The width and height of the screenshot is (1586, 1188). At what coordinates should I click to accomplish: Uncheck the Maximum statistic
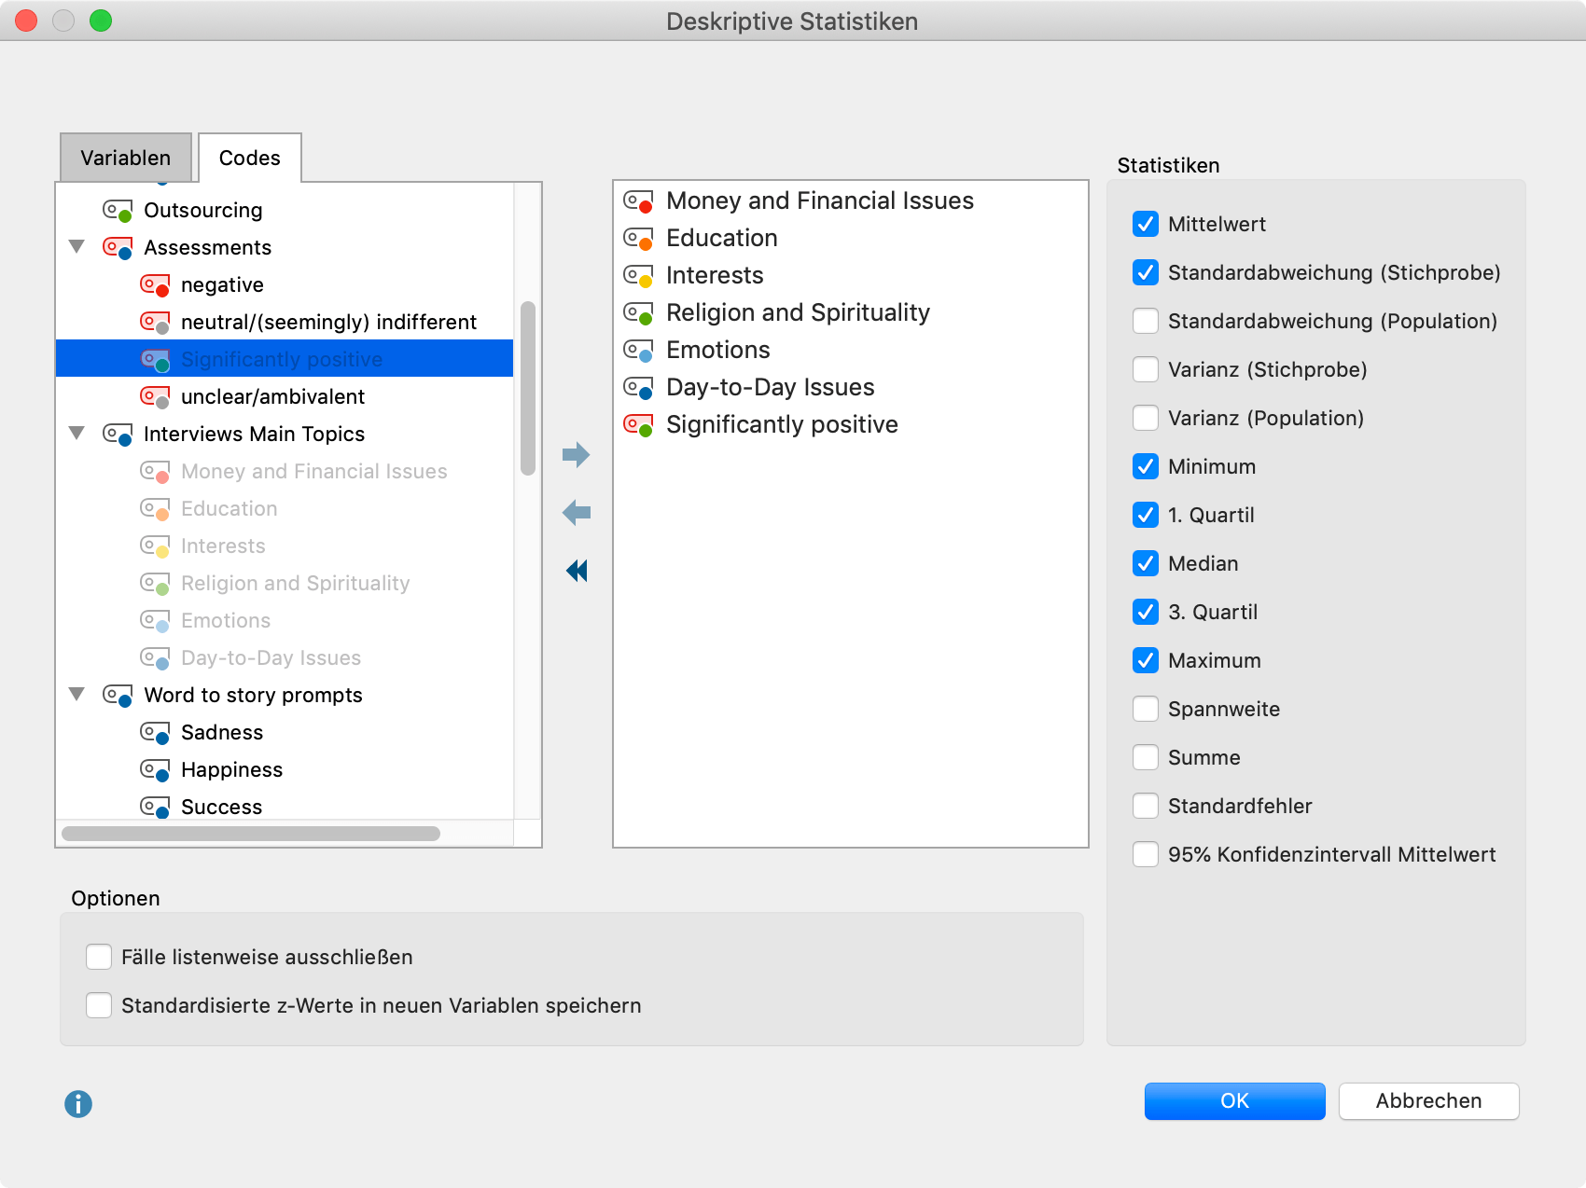tap(1146, 660)
